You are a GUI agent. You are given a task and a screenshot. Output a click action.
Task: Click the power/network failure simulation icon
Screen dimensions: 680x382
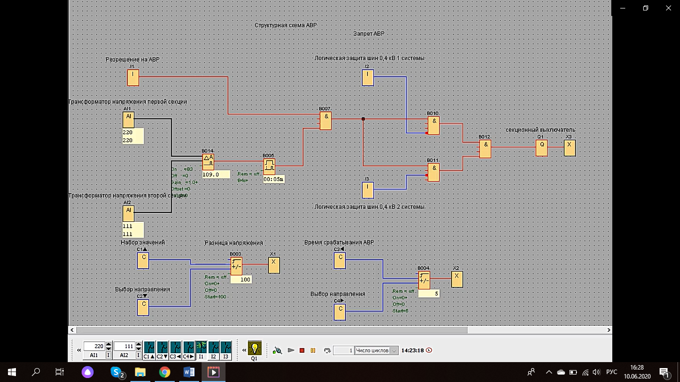click(278, 351)
